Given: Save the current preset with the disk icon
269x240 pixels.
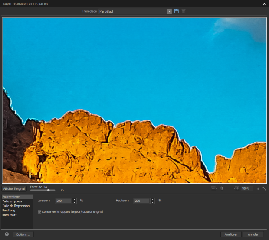Looking at the screenshot, I should tap(177, 11).
